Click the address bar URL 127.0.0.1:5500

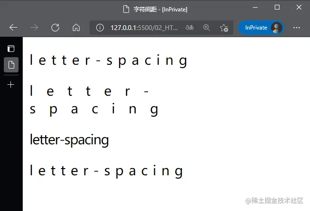click(x=144, y=28)
